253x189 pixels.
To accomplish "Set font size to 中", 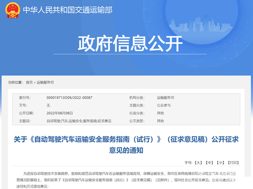I will click(209, 163).
